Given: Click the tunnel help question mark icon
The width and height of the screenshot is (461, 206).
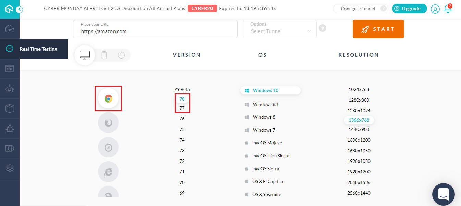Looking at the screenshot, I should 323,28.
